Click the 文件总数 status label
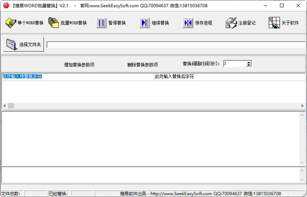 pos(11,193)
